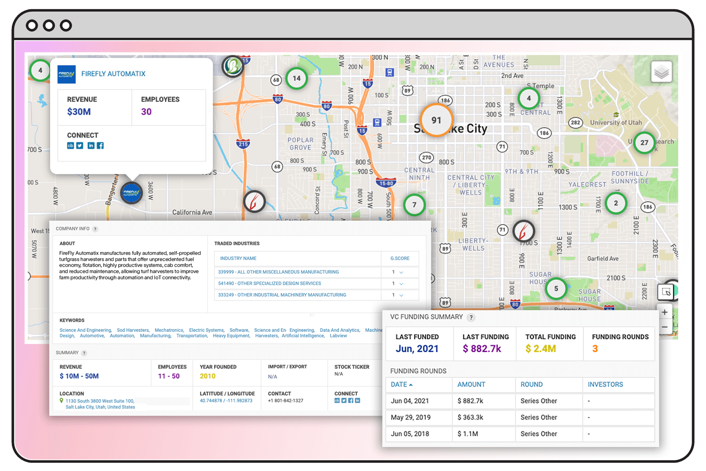This screenshot has height=471, width=706.
Task: Click the Firefly Automatix logo in popup
Action: tap(67, 74)
